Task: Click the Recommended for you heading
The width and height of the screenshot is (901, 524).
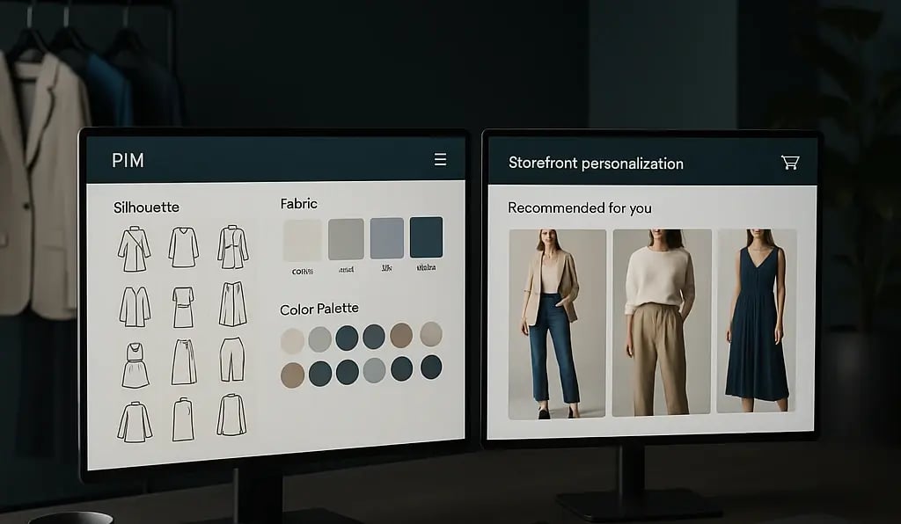Action: [x=580, y=207]
